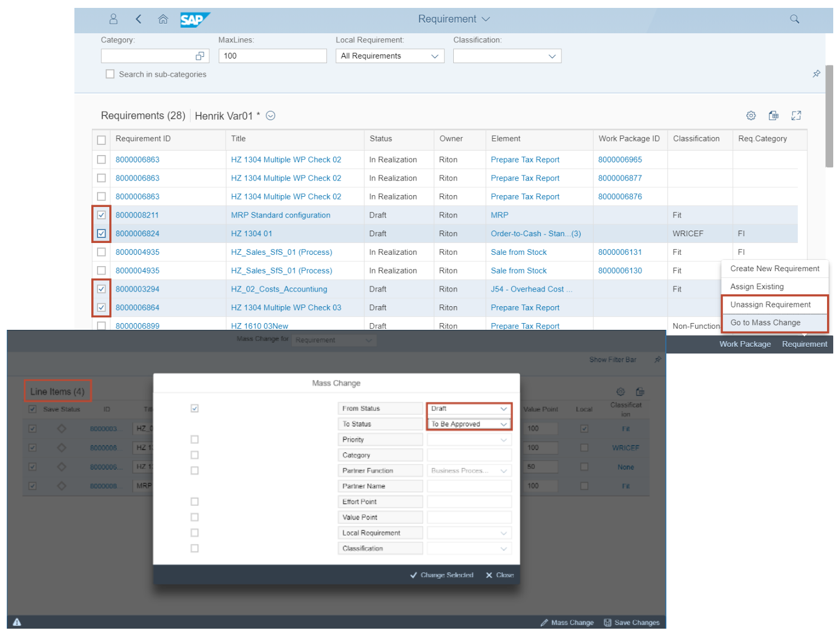Image resolution: width=840 pixels, height=636 pixels.
Task: Click the SAP home icon
Action: coord(163,19)
